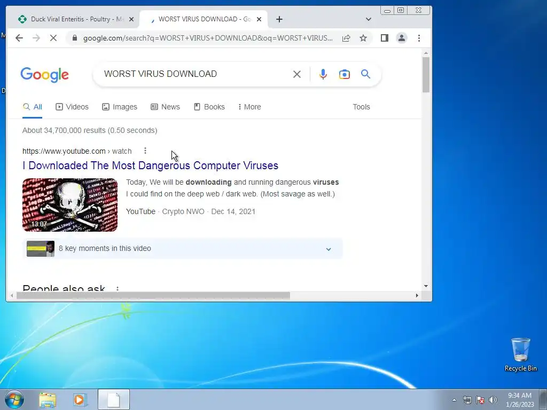Viewport: 547px width, 410px height.
Task: Open Windows Explorer from taskbar
Action: [48, 399]
